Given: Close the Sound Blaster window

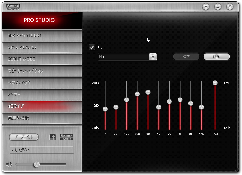Looking at the screenshot, I should click(x=230, y=7).
